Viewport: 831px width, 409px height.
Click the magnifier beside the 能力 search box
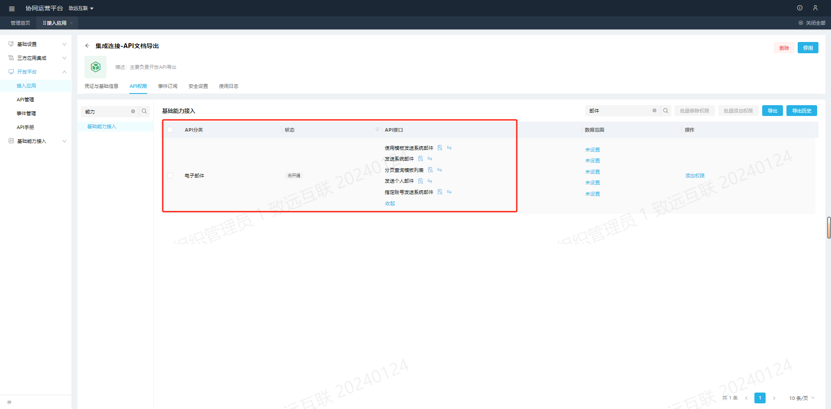point(145,111)
